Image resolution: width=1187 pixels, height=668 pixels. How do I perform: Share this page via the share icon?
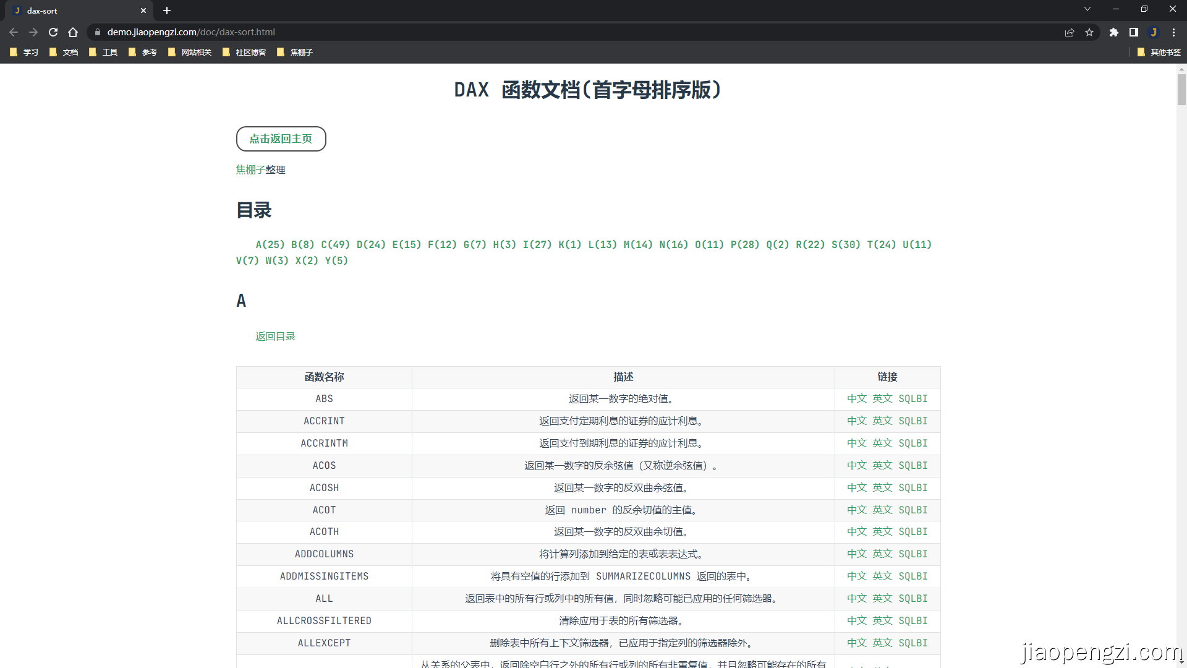1070,32
